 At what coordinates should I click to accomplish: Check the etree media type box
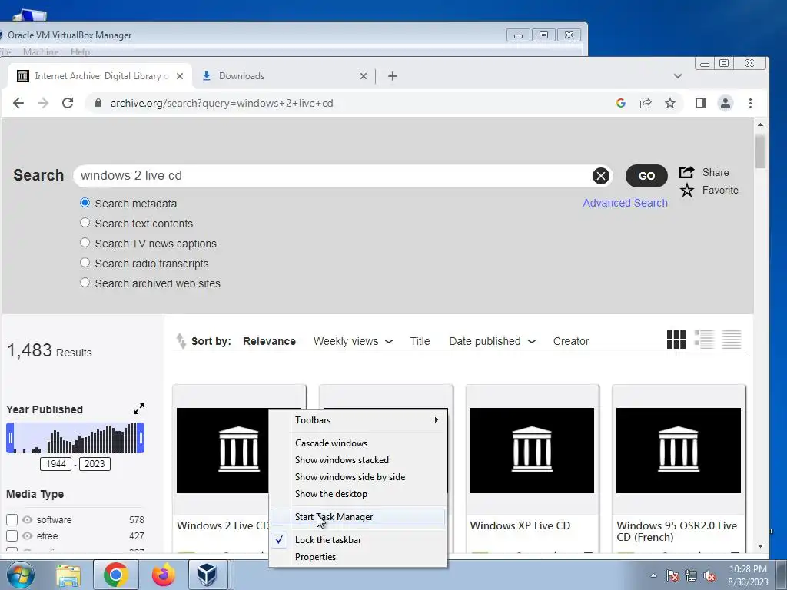coord(12,535)
